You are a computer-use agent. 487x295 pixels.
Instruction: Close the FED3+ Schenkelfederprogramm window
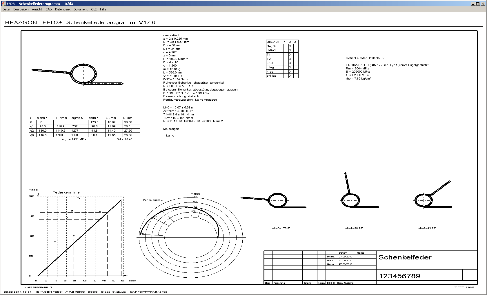point(483,4)
